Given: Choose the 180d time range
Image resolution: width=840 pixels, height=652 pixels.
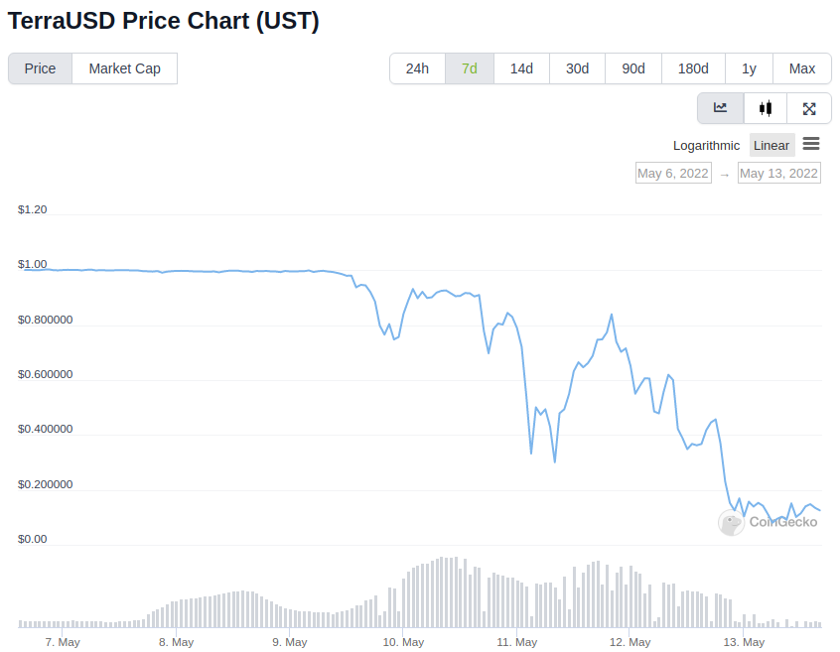Looking at the screenshot, I should (x=693, y=68).
